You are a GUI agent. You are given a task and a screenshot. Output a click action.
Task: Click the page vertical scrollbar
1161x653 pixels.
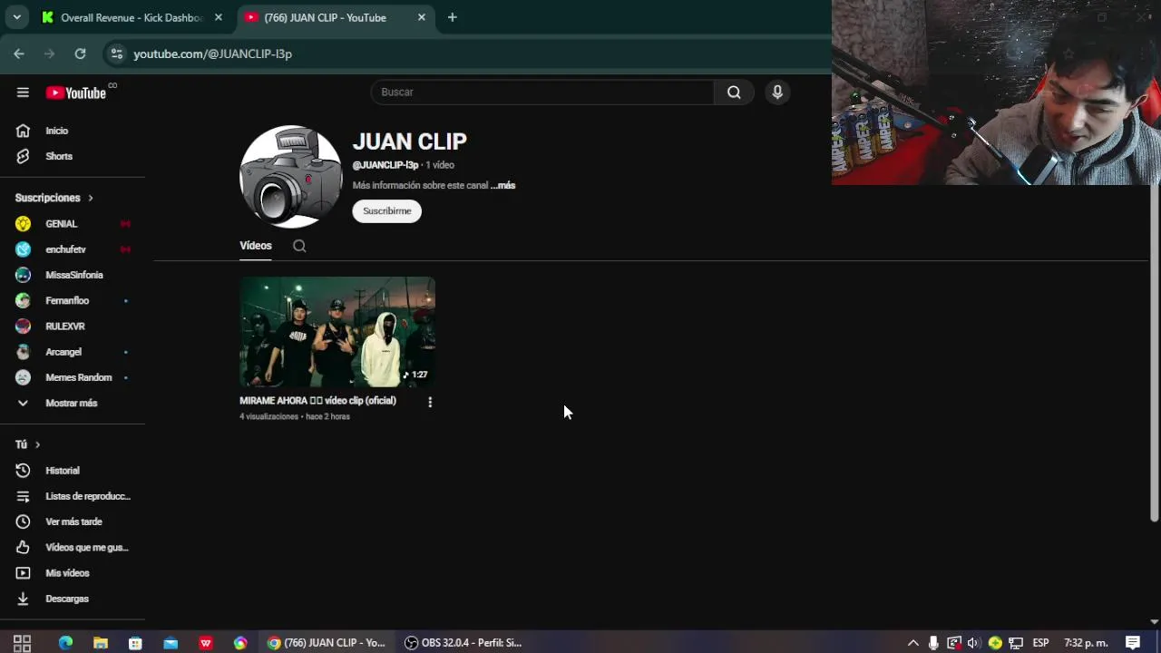pyautogui.click(x=1154, y=352)
